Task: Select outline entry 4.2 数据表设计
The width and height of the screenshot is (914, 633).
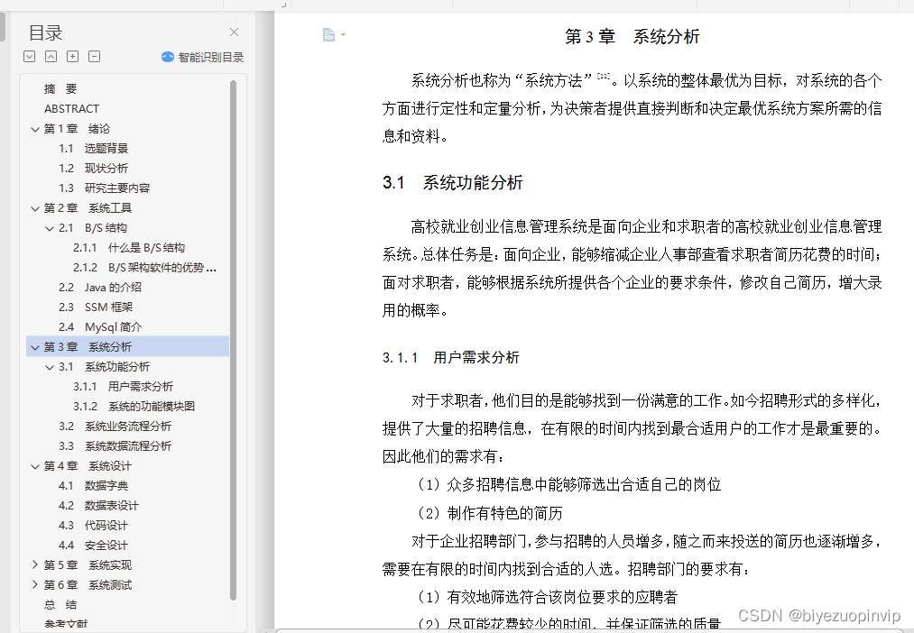Action: [x=98, y=506]
